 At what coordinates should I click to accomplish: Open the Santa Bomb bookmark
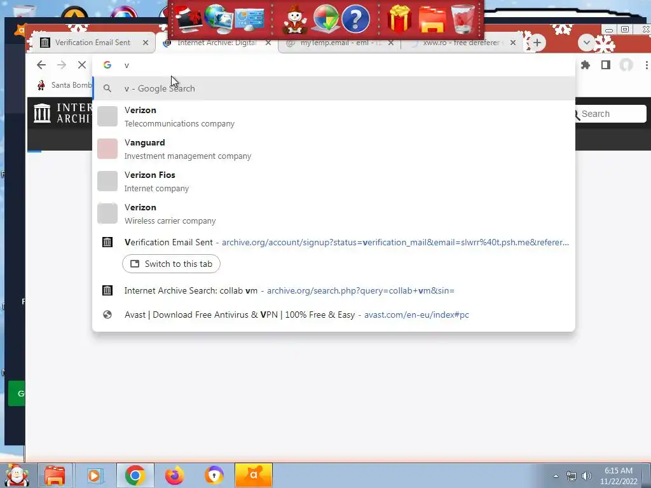65,85
